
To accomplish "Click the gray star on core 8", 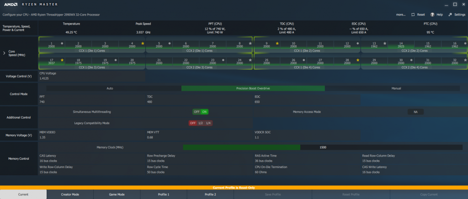I will pos(250,43).
